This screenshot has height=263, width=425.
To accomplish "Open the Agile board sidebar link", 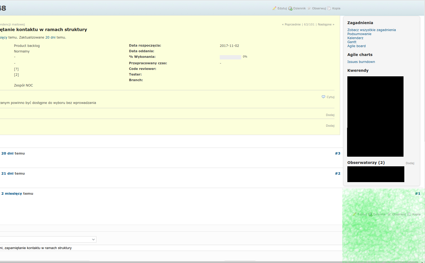I will 356,46.
